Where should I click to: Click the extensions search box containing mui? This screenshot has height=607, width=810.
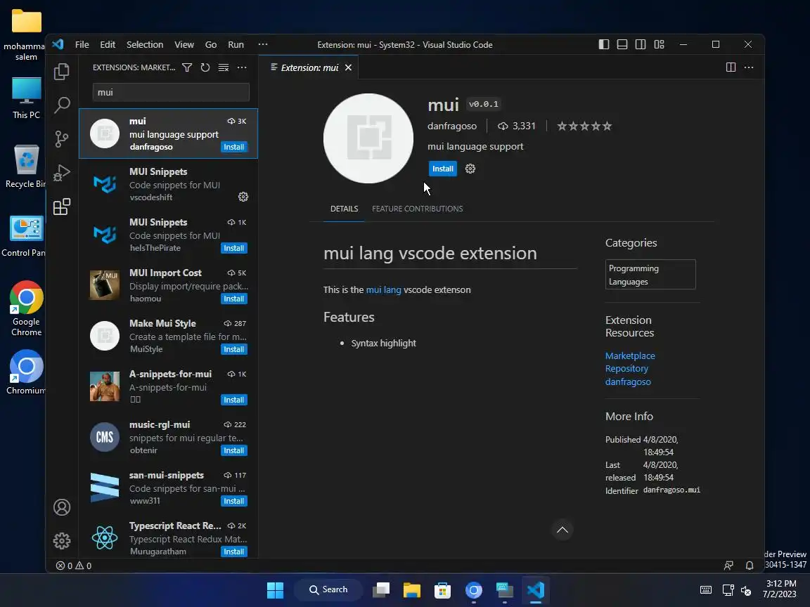(x=170, y=93)
